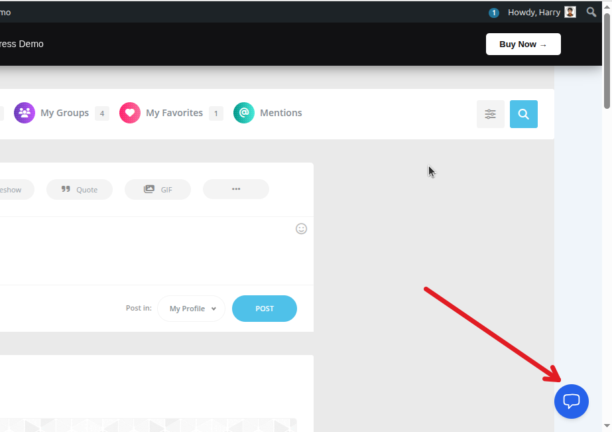Open the chat bubble widget
612x432 pixels.
(571, 401)
